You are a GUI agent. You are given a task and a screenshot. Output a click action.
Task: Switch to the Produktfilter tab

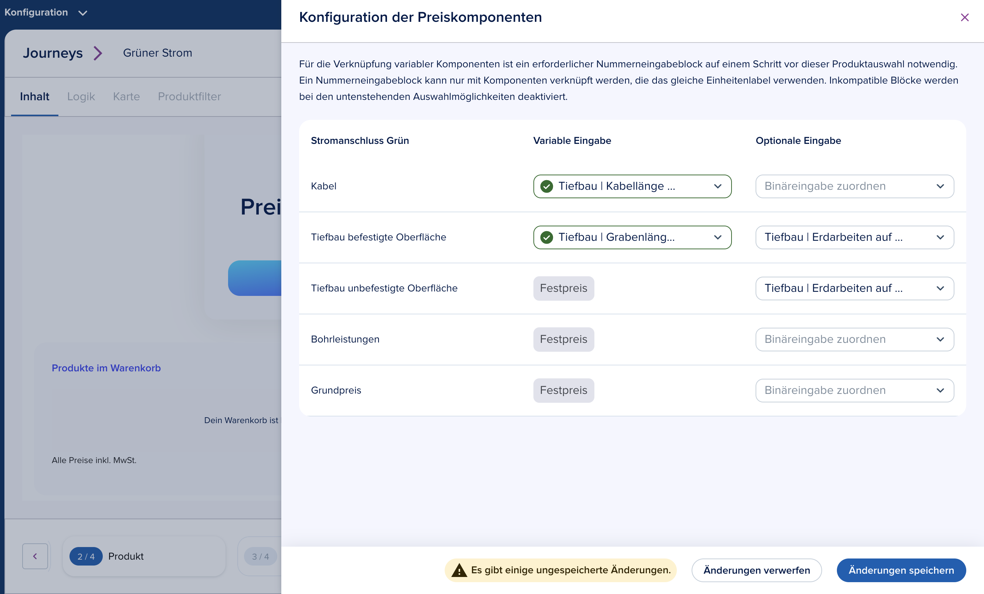189,97
